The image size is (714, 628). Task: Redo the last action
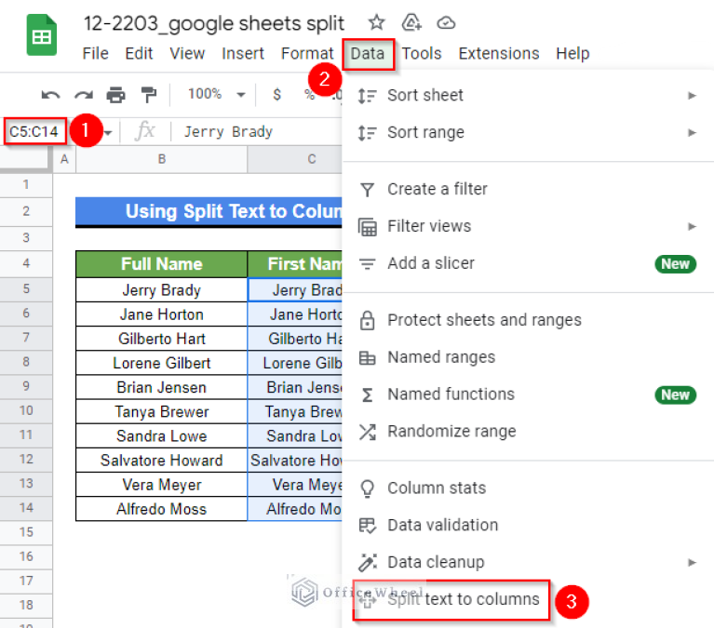pyautogui.click(x=84, y=95)
